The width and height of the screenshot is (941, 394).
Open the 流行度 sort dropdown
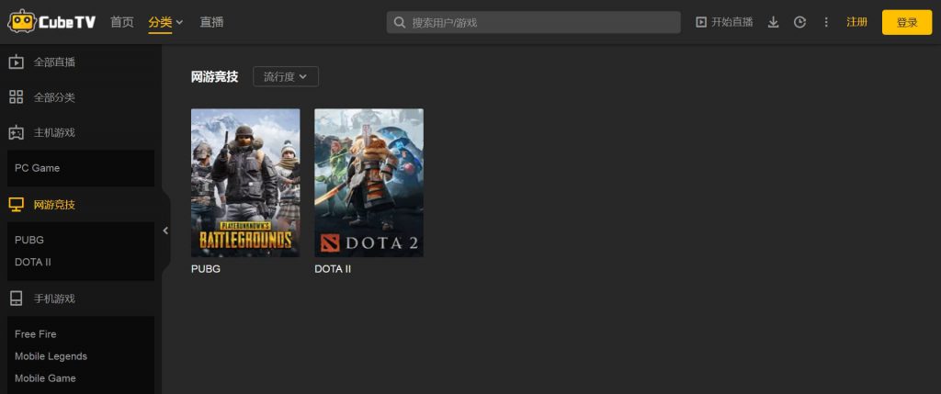(285, 76)
